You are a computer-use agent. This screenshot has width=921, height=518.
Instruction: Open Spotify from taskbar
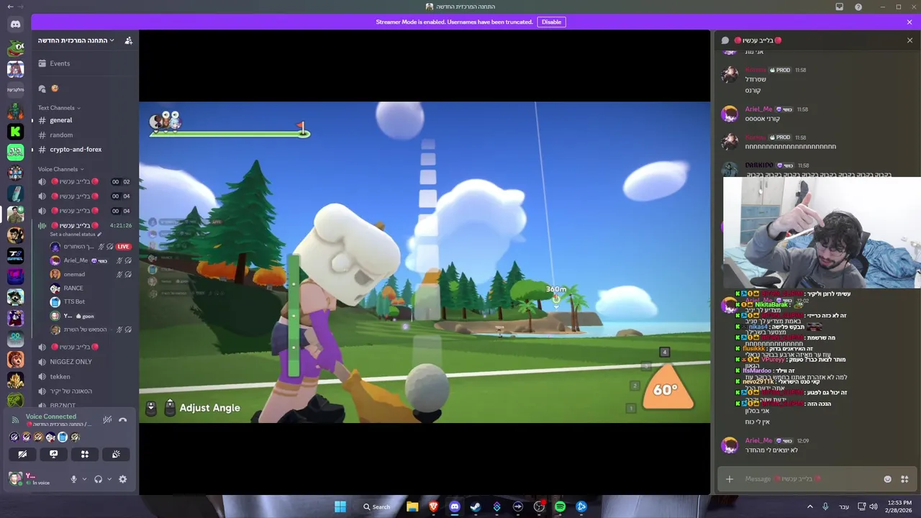tap(560, 506)
